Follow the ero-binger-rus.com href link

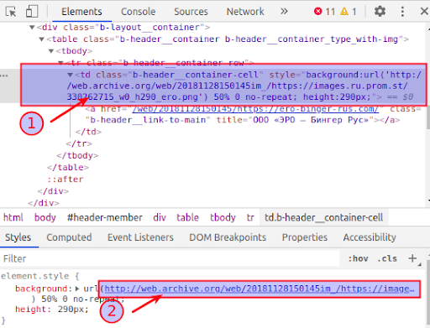coord(255,109)
